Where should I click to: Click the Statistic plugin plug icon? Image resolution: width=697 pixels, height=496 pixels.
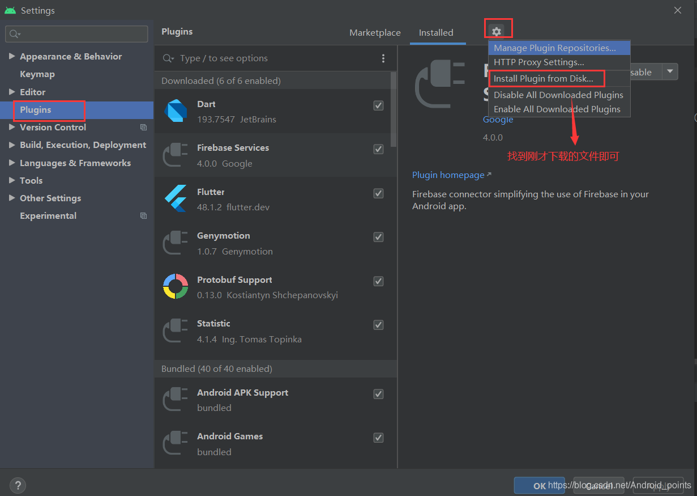pos(176,331)
